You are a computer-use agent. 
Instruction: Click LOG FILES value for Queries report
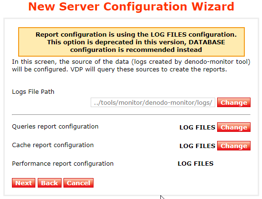pos(197,127)
